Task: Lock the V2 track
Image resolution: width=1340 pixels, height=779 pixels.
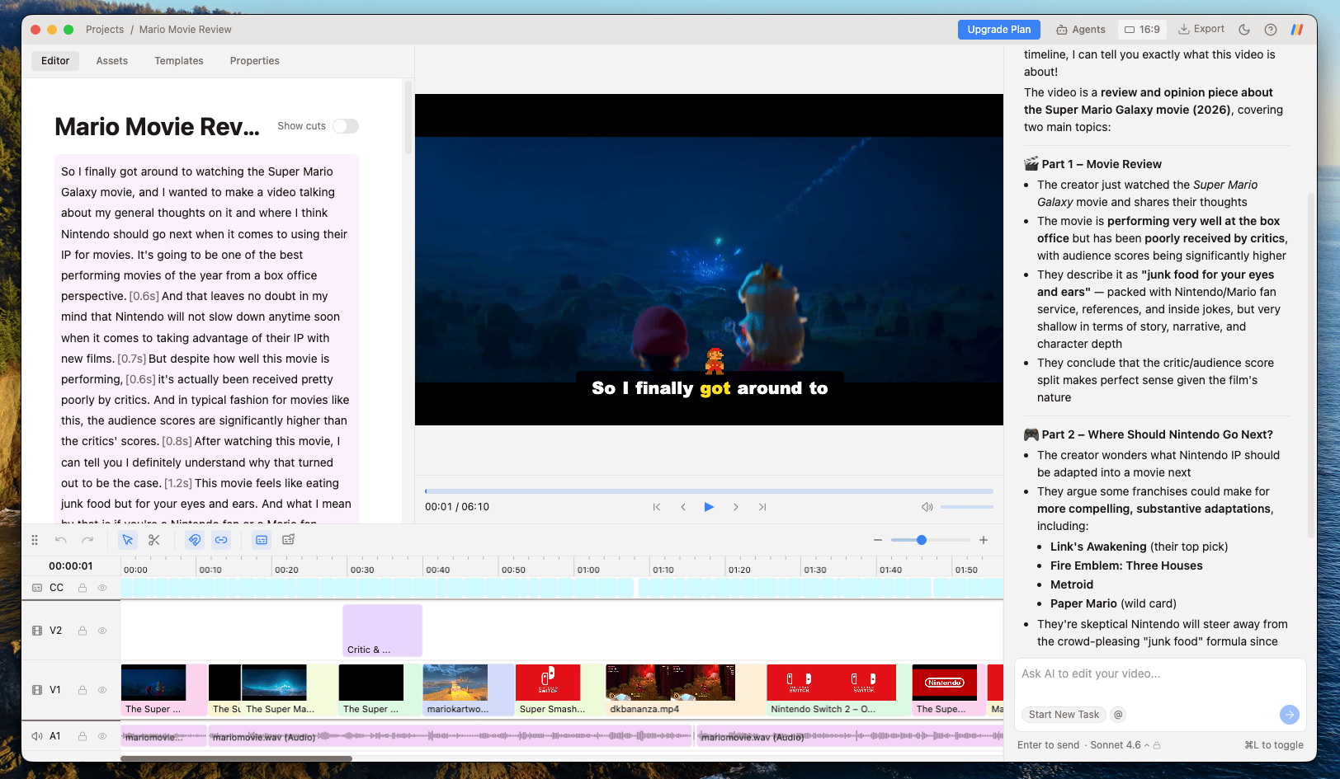Action: [83, 631]
